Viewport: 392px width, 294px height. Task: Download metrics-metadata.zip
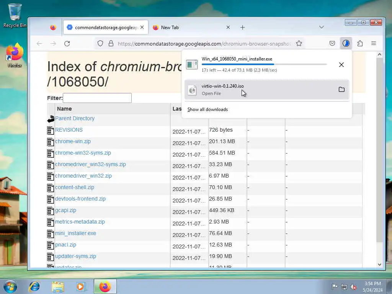click(80, 222)
